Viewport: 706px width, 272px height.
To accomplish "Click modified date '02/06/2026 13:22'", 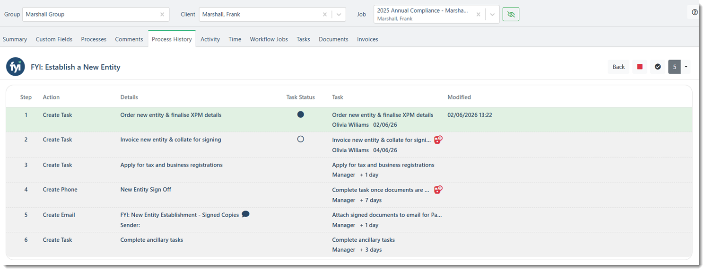I will (x=470, y=115).
